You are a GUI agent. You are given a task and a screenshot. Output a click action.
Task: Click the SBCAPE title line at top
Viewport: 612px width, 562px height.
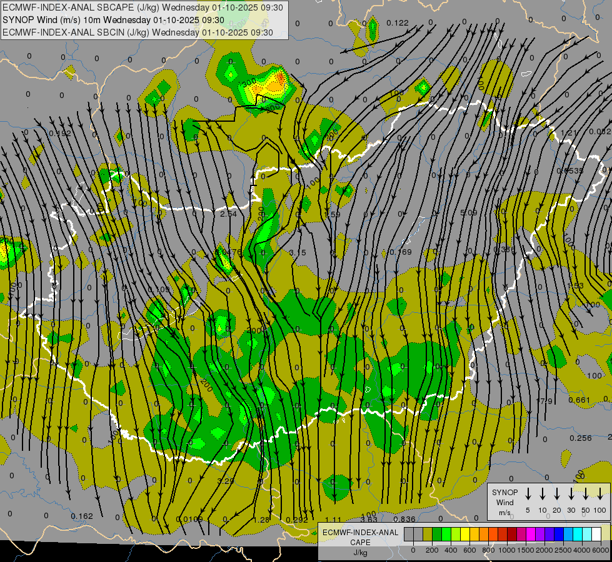point(143,7)
